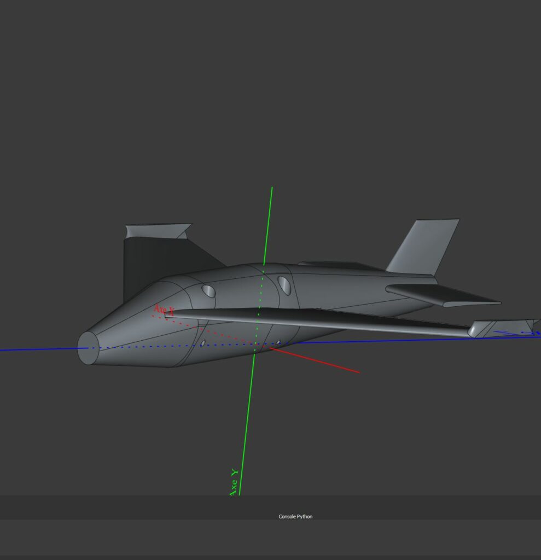Select the front oval window on upper fuselage
Viewport: 541px width, 560px height.
coord(208,291)
